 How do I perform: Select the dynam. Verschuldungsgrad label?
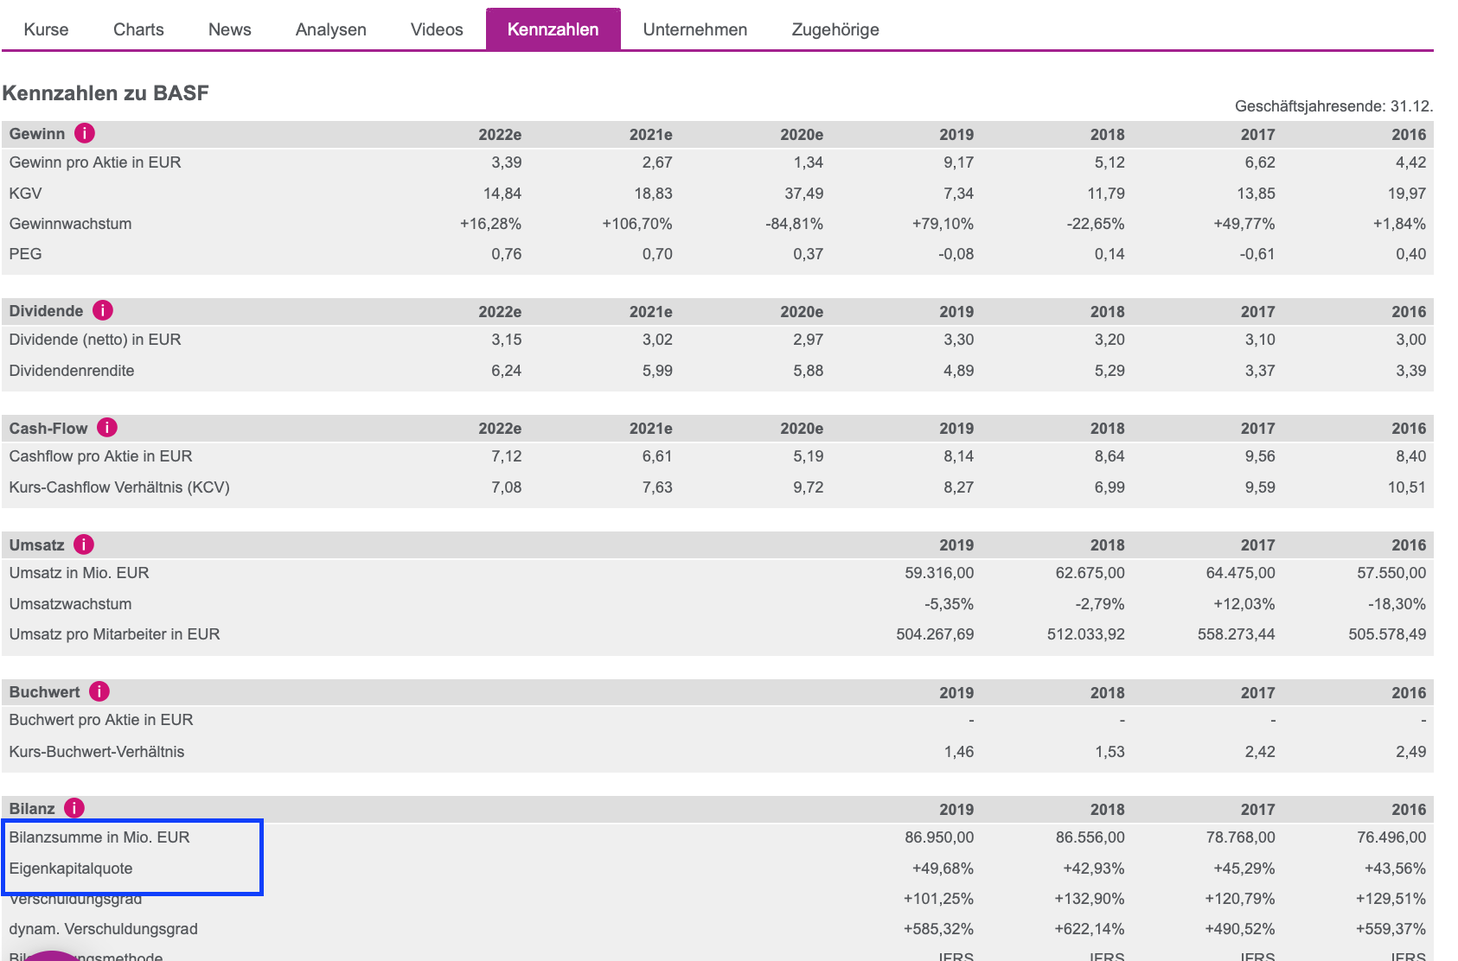coord(104,929)
